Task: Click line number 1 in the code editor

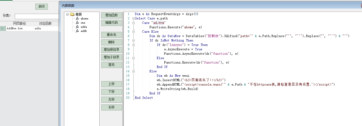Action: point(128,14)
